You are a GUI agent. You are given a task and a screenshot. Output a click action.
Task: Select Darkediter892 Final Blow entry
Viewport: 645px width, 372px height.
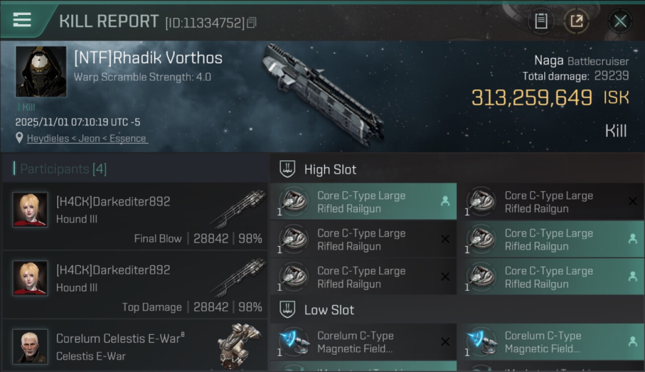(x=135, y=217)
